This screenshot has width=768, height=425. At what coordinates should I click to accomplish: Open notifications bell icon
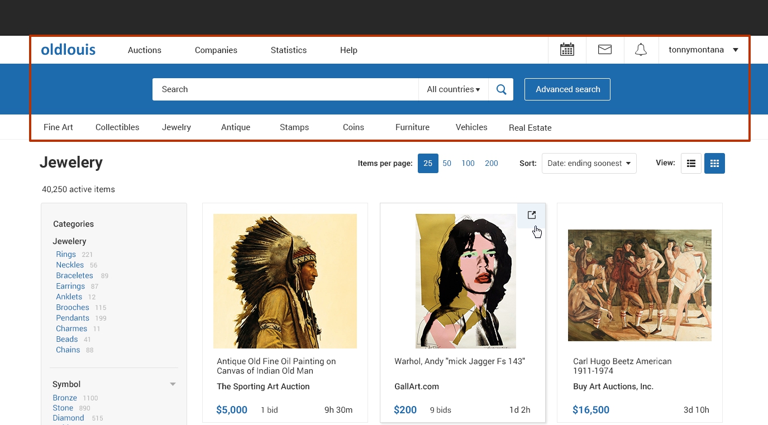[x=641, y=50]
